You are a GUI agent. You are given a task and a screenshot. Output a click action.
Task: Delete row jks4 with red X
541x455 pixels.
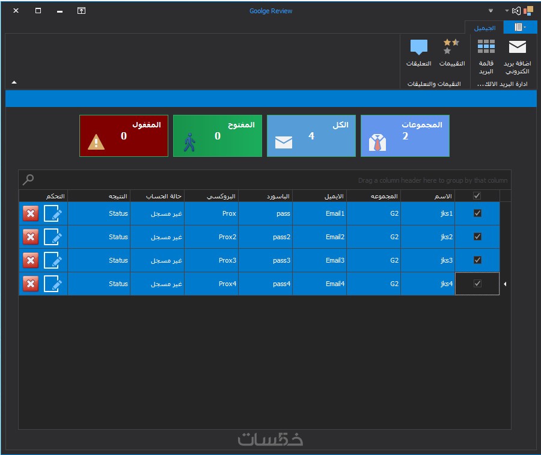(x=31, y=284)
